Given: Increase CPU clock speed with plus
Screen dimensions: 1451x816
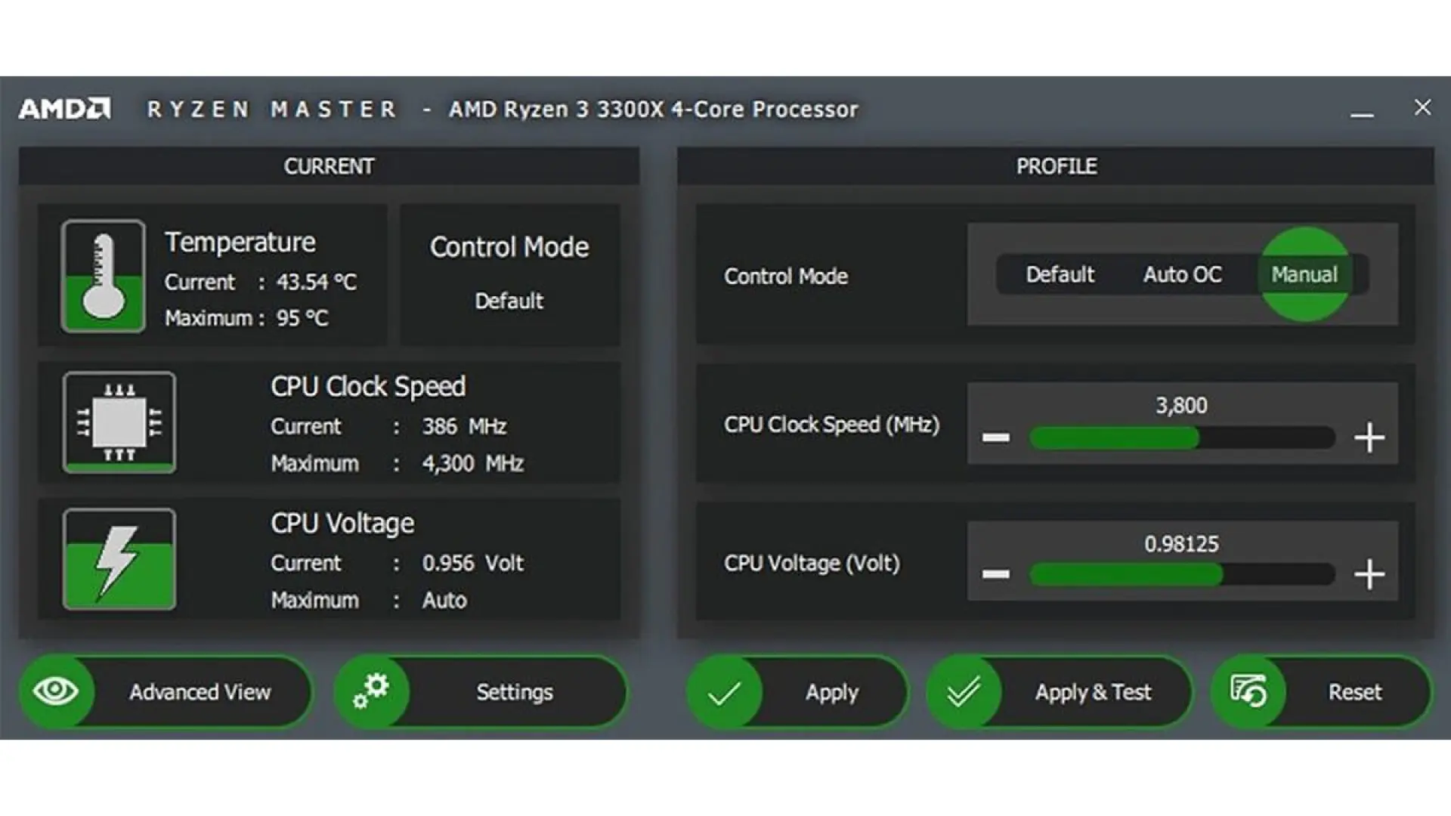Looking at the screenshot, I should point(1369,437).
